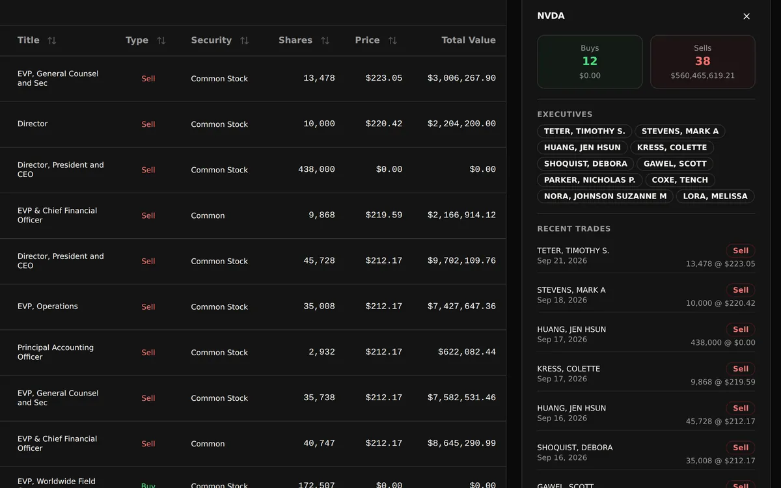Click total value $8,645,290.99 cell
781x488 pixels.
461,443
